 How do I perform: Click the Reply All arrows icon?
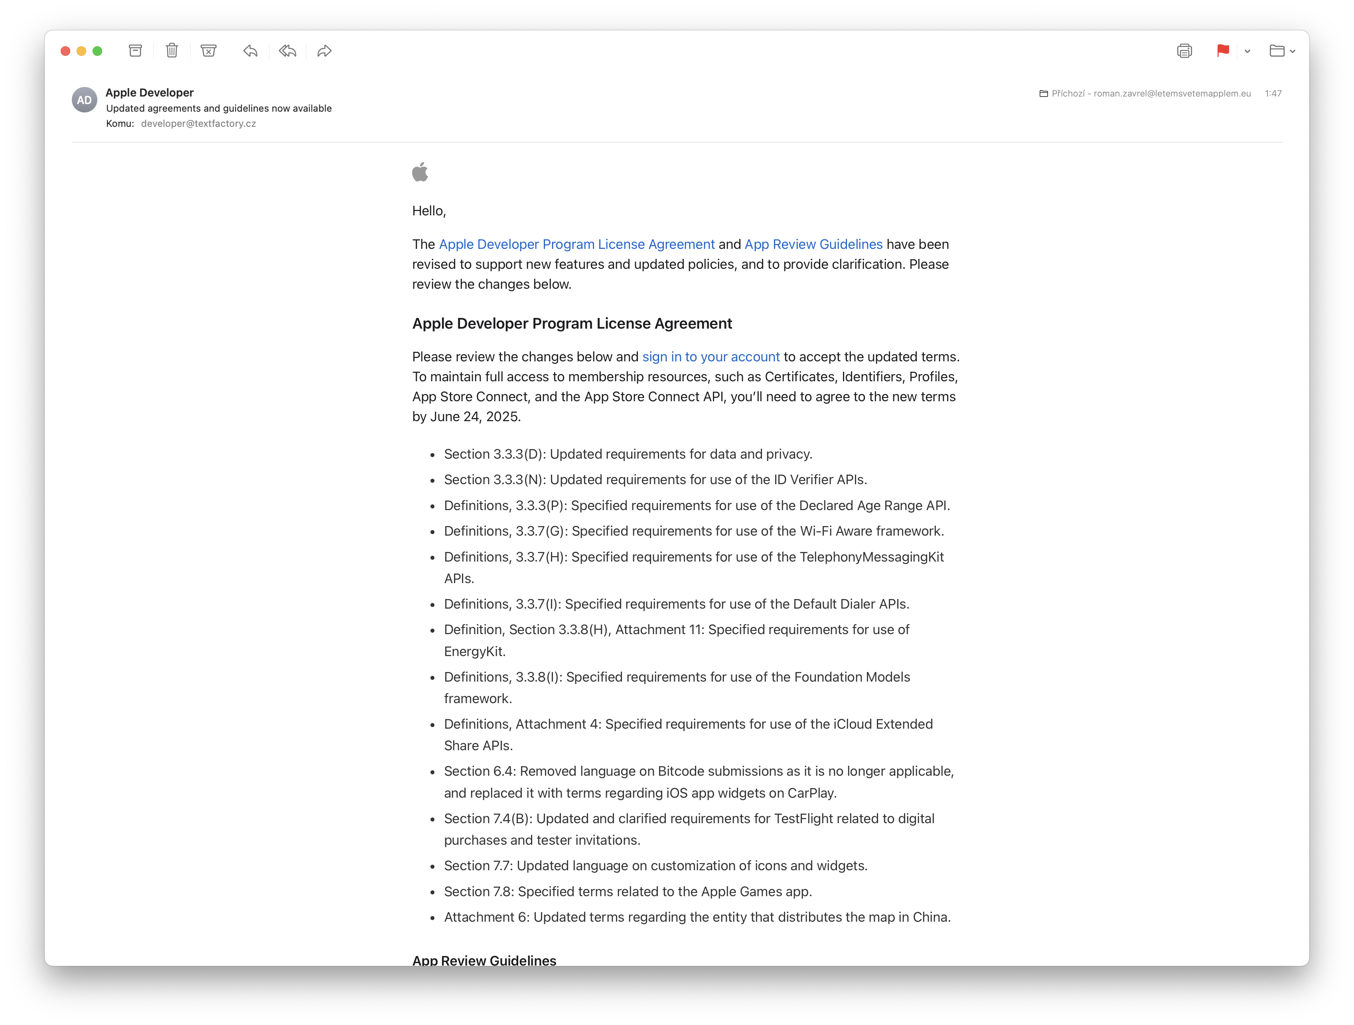click(x=287, y=51)
